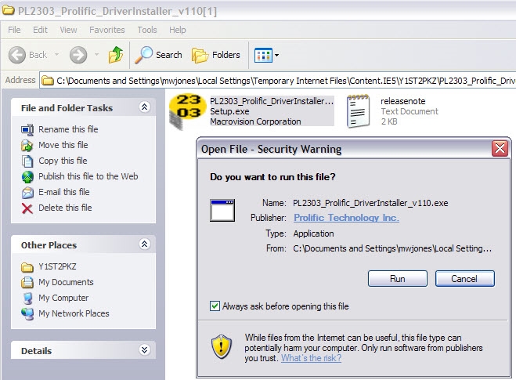The height and width of the screenshot is (380, 516).
Task: Click the My Computer icon link
Action: 27,298
